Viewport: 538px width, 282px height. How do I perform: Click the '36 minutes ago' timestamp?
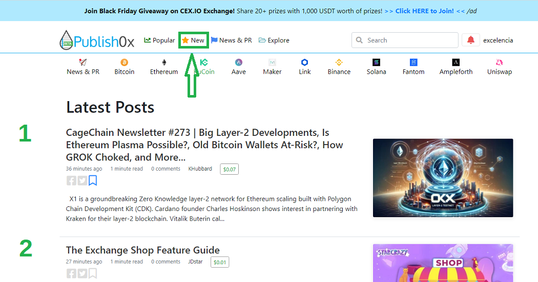pyautogui.click(x=84, y=169)
